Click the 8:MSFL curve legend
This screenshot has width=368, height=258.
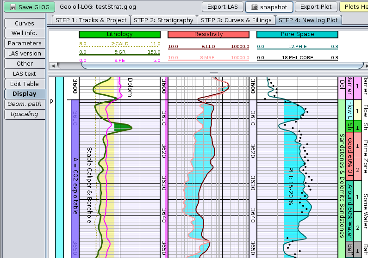click(208, 58)
